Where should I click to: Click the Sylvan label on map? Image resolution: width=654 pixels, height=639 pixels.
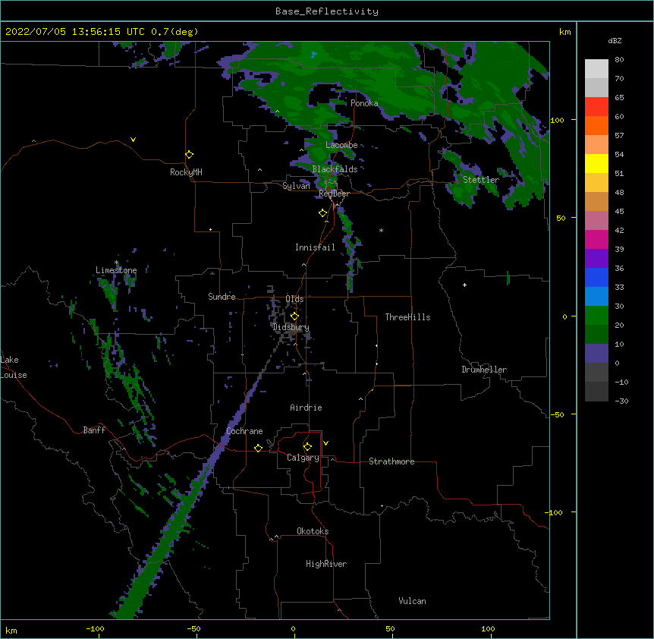pyautogui.click(x=296, y=186)
